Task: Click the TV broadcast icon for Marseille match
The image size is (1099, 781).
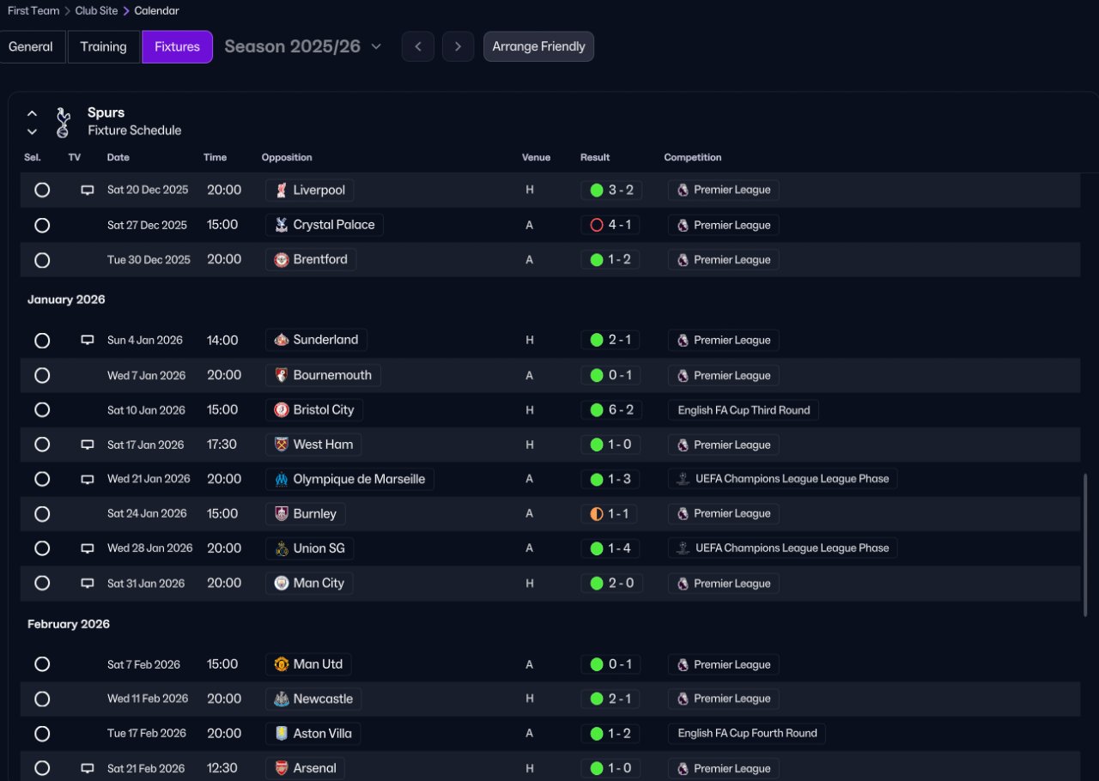Action: click(87, 479)
